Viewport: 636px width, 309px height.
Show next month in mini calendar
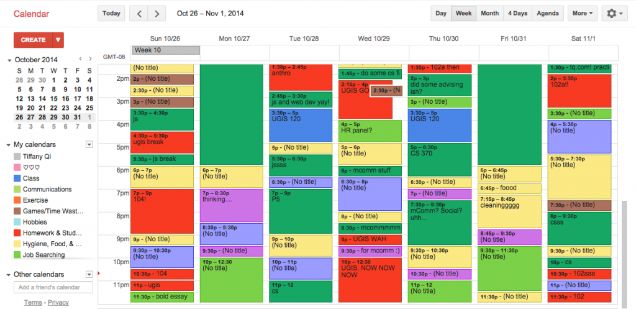(90, 59)
